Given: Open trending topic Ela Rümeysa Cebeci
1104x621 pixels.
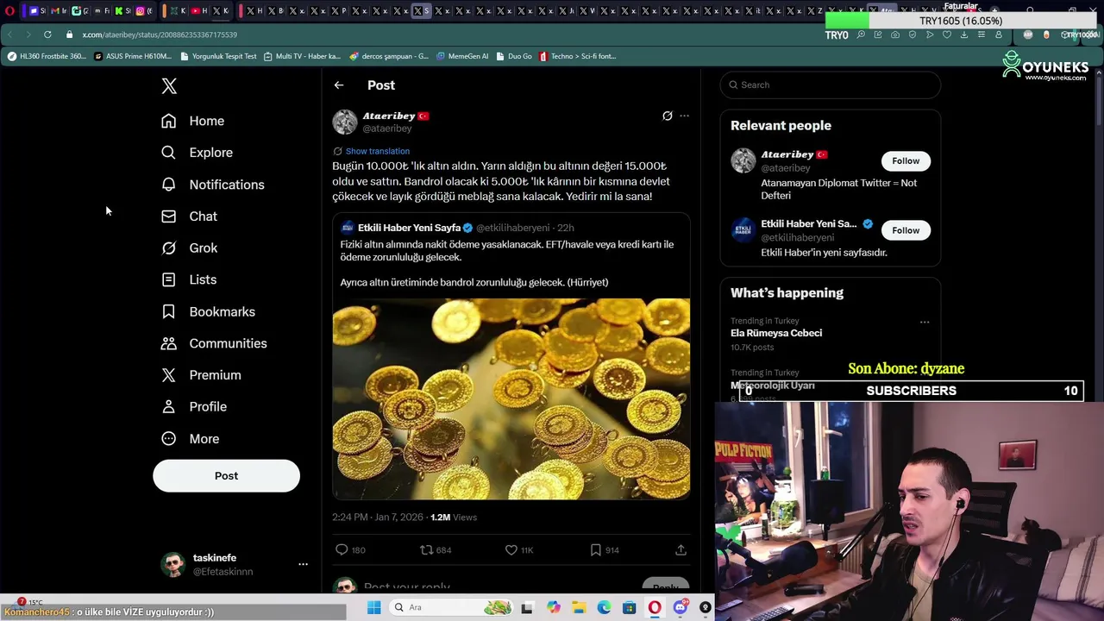Looking at the screenshot, I should click(x=776, y=333).
